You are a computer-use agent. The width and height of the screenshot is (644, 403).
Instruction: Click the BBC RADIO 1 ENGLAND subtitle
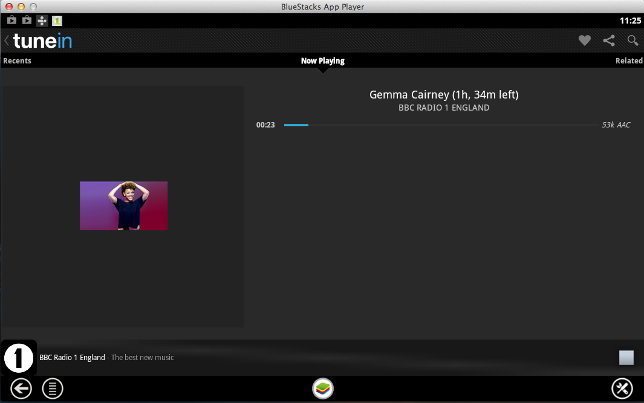click(444, 108)
